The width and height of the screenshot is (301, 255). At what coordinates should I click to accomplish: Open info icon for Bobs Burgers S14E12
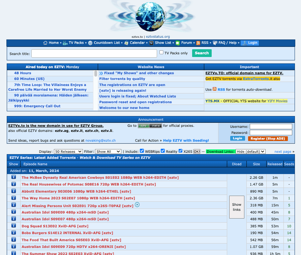[13, 232]
